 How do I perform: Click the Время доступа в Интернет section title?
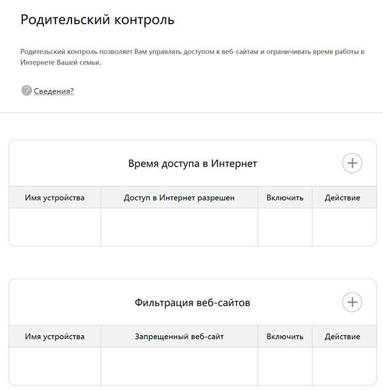click(x=192, y=163)
